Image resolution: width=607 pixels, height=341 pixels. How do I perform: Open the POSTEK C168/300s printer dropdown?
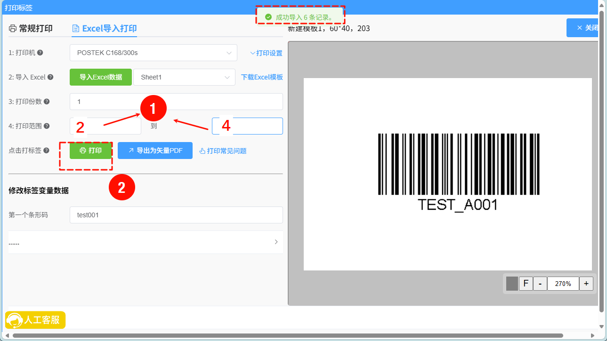pos(154,53)
